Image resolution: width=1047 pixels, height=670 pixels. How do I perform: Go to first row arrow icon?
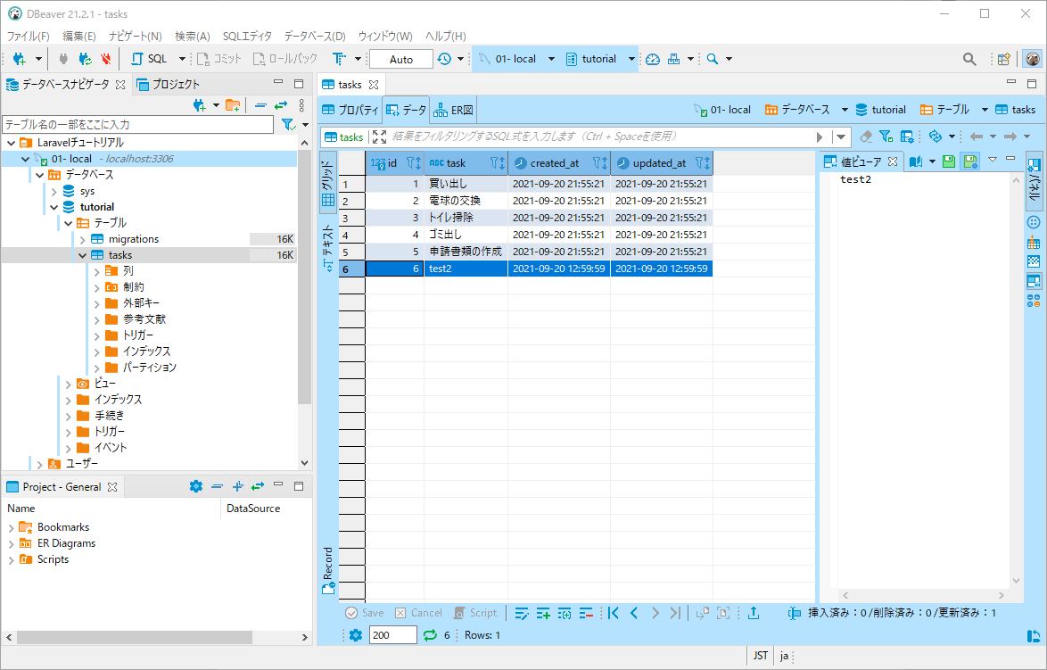(x=613, y=613)
